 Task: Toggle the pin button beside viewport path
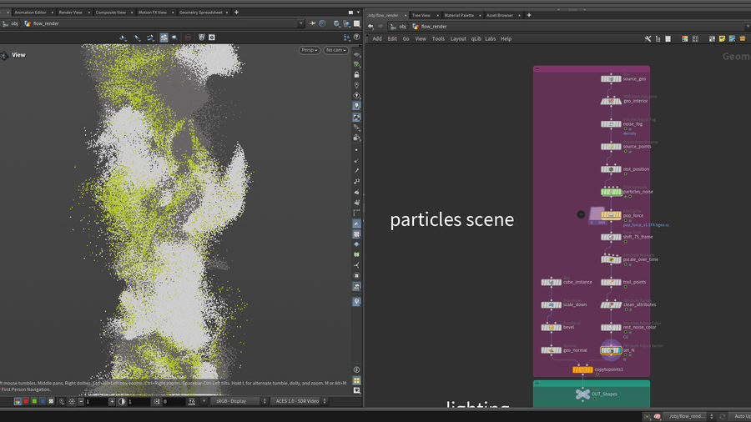[313, 24]
